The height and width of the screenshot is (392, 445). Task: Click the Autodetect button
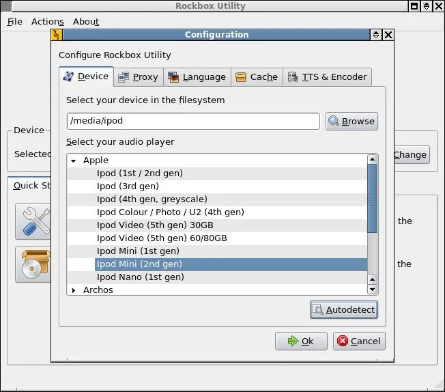(344, 309)
